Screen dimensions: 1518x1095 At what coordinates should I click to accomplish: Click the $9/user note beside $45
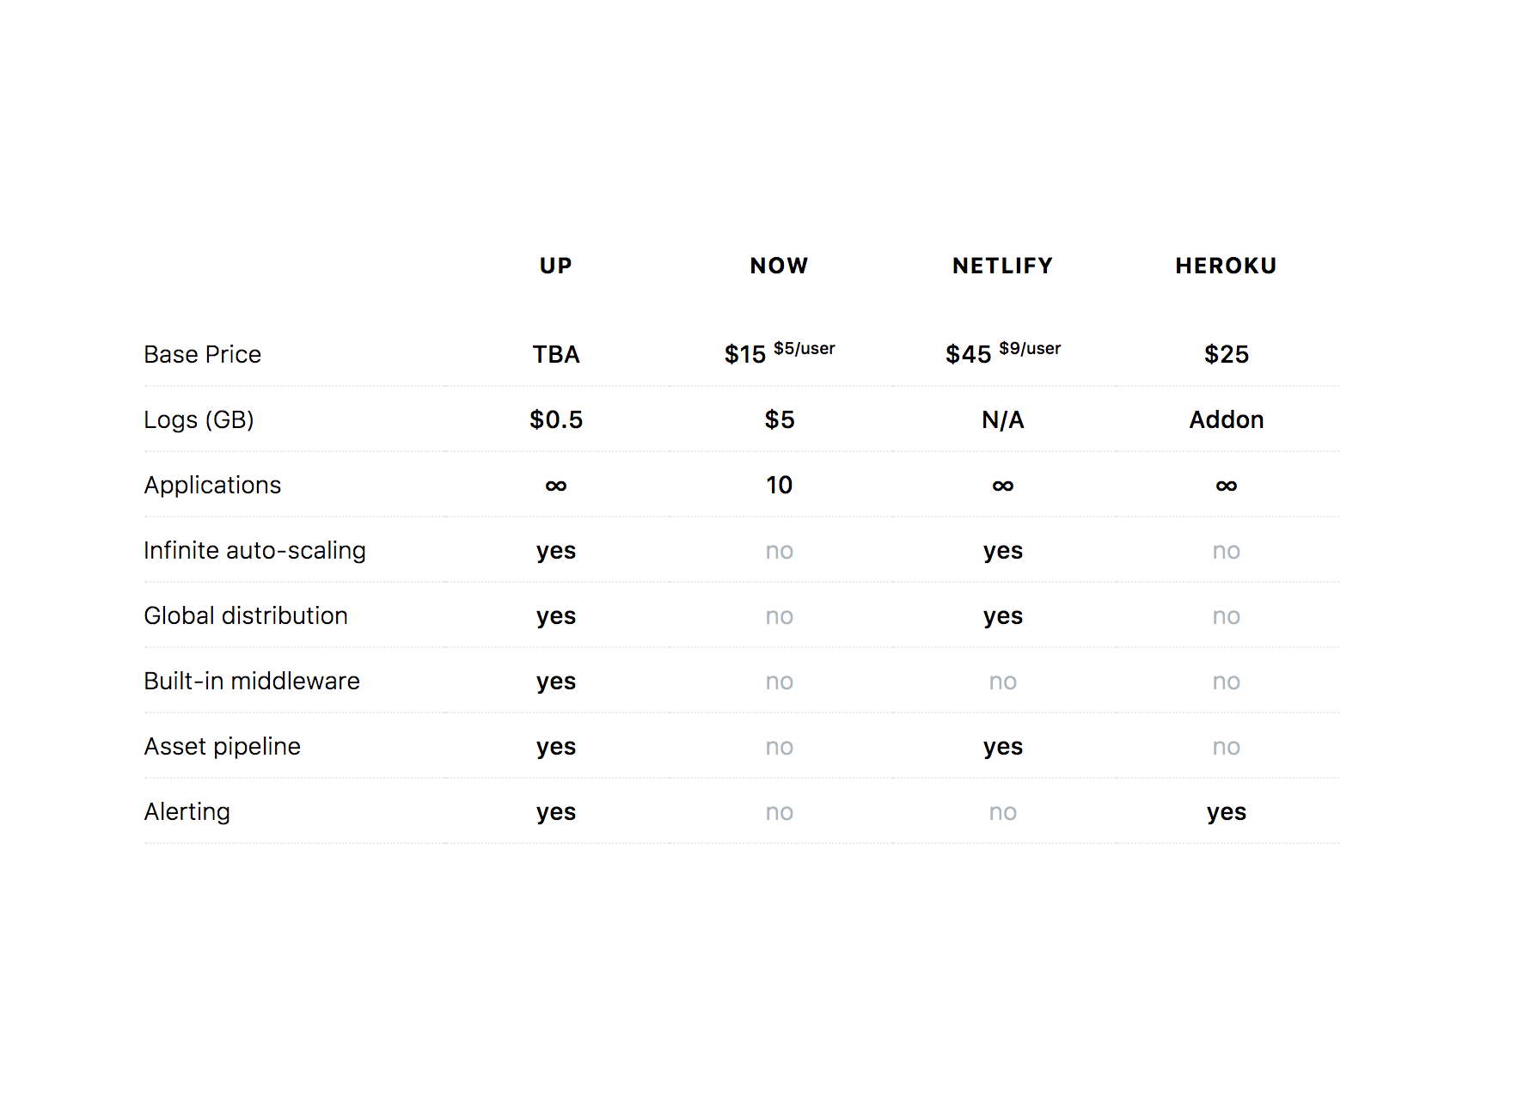tap(1030, 348)
